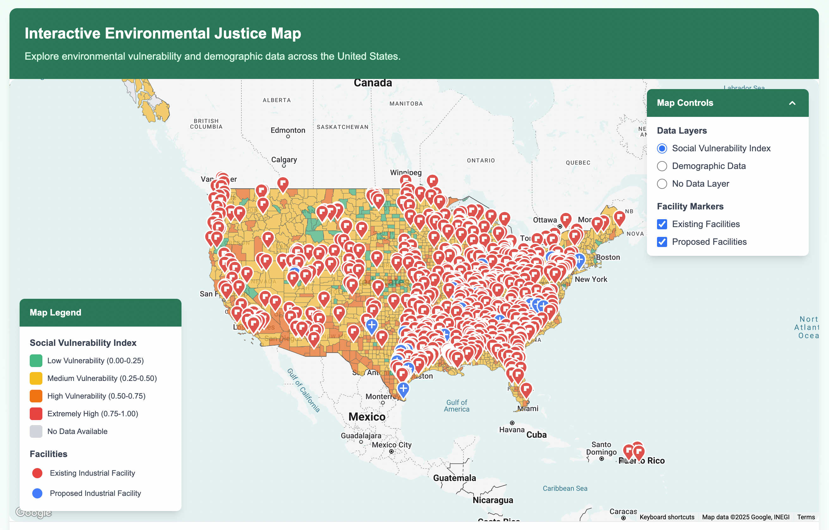Select the Social Vulnerability Index radio button
The width and height of the screenshot is (829, 530).
(x=662, y=148)
